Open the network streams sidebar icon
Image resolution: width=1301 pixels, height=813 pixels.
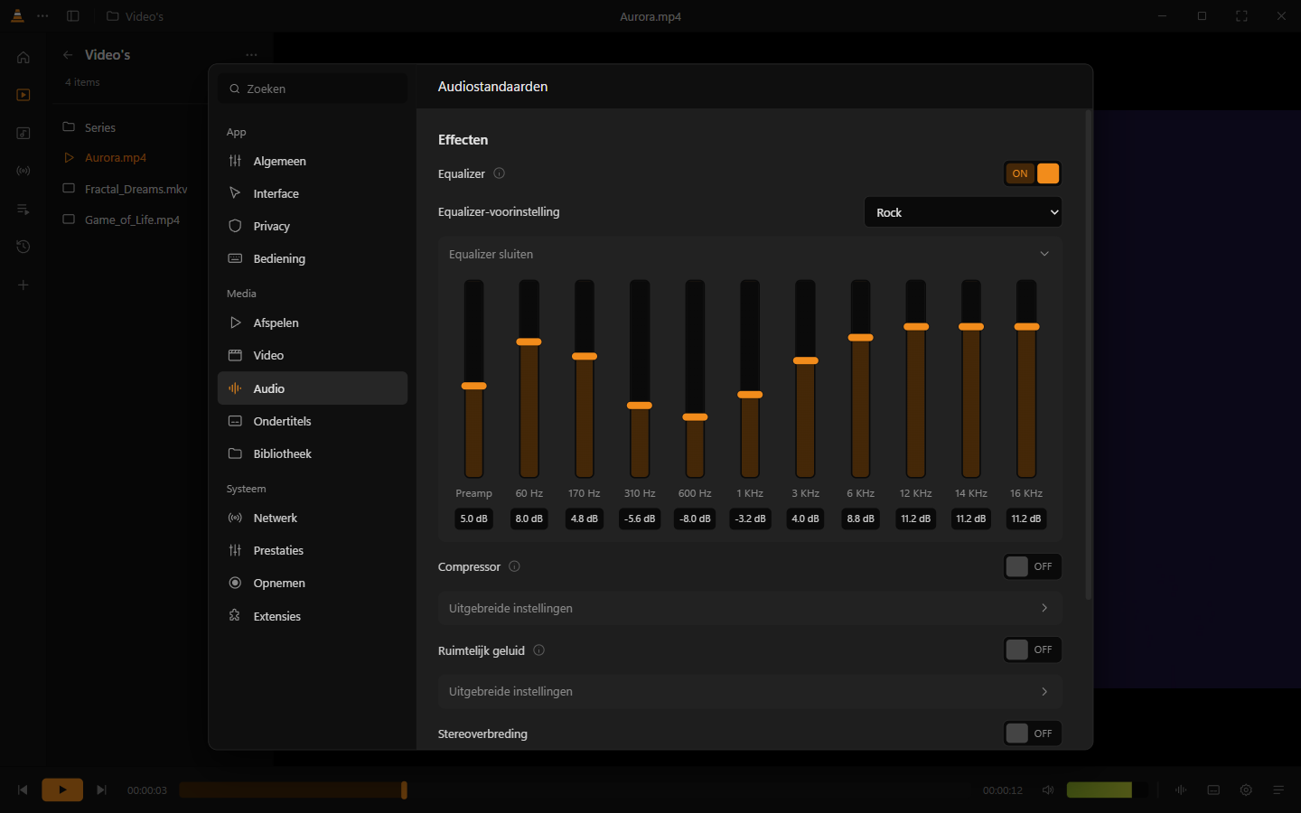23,171
